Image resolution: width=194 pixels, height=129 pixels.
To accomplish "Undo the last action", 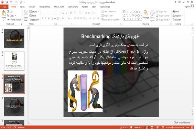I will pyautogui.click(x=11, y=2).
